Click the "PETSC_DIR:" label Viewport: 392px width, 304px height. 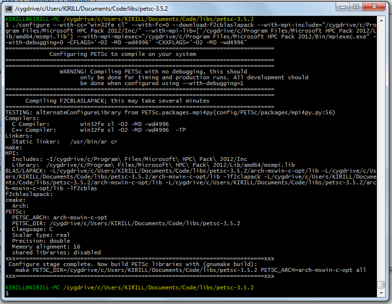[x=29, y=223]
